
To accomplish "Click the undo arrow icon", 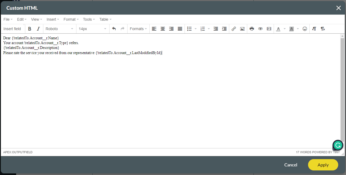I will (x=114, y=29).
